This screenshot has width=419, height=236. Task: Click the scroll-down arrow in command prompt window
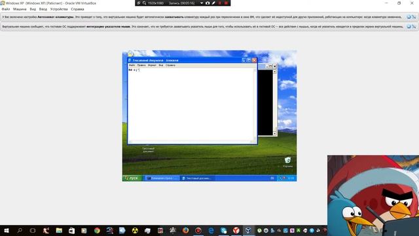(275, 134)
